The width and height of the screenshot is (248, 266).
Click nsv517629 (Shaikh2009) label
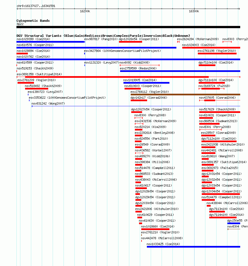[x=217, y=109]
